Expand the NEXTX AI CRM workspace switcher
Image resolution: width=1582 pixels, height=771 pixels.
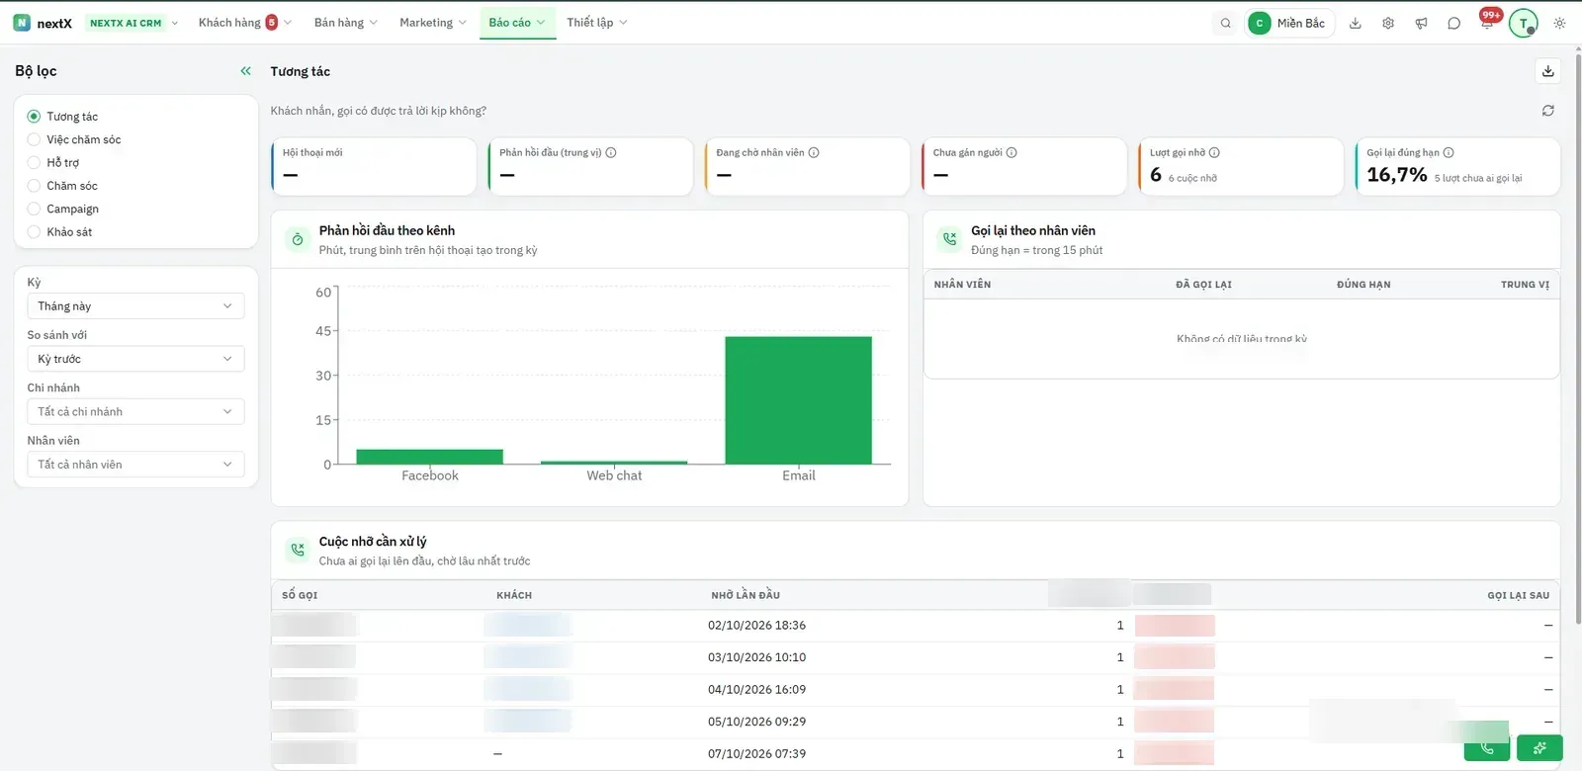point(132,23)
